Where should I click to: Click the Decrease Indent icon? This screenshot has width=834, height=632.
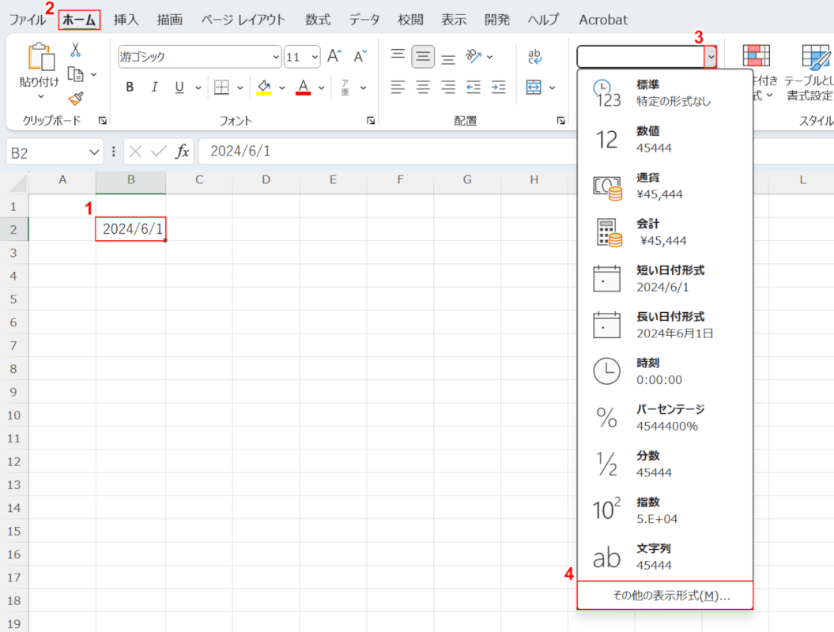pos(474,87)
